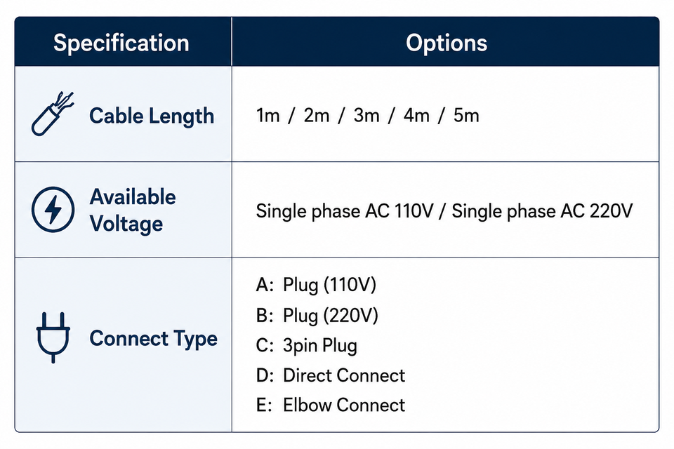Click the Available Voltage label
Viewport: 674px width, 449px height.
pyautogui.click(x=133, y=210)
